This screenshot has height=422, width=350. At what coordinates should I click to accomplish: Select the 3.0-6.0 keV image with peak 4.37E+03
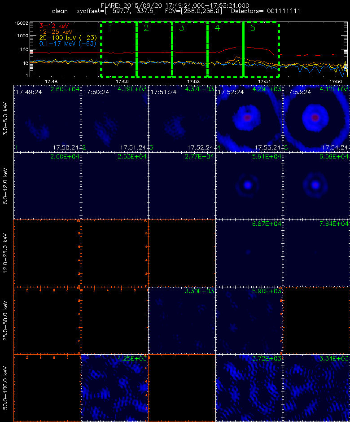coord(182,119)
